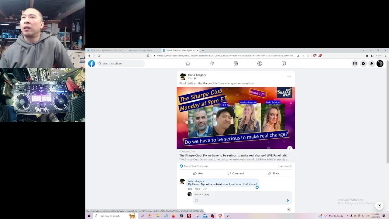Open the YouTube link title 'The Sharpe Club: Do we have to be serious'
The height and width of the screenshot is (219, 389).
(x=233, y=155)
